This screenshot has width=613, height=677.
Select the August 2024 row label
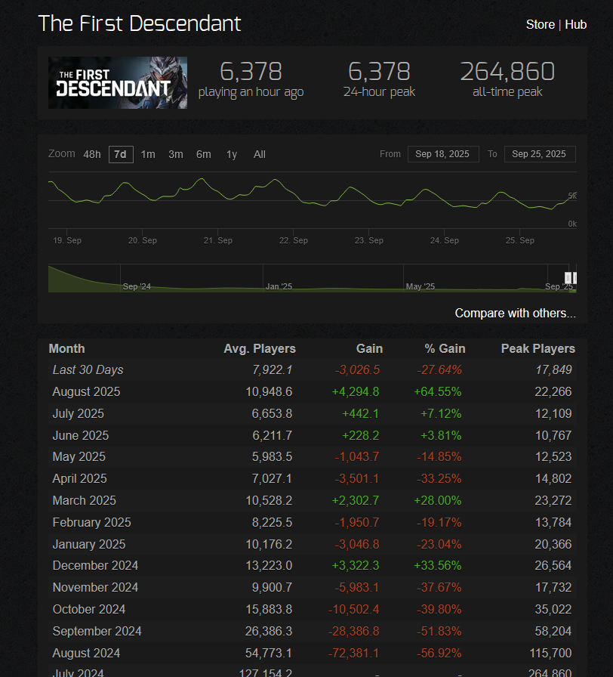point(86,653)
